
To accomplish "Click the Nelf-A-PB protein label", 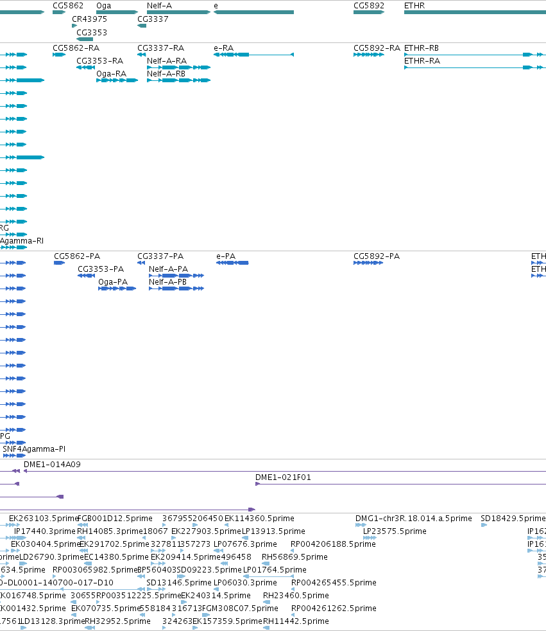I will 167,281.
